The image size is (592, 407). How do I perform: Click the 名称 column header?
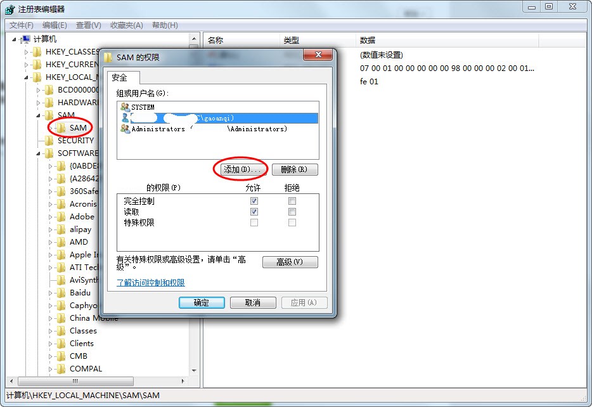pos(243,40)
